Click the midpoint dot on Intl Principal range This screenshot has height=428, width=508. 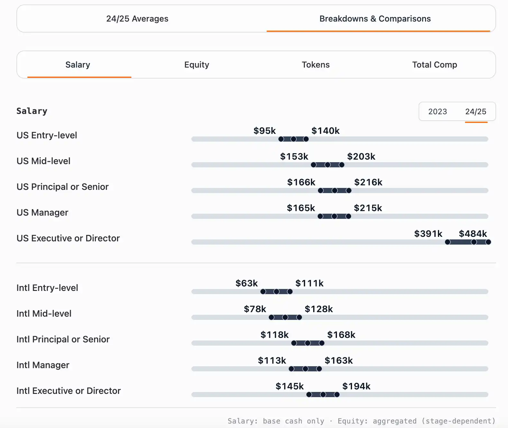click(x=308, y=343)
